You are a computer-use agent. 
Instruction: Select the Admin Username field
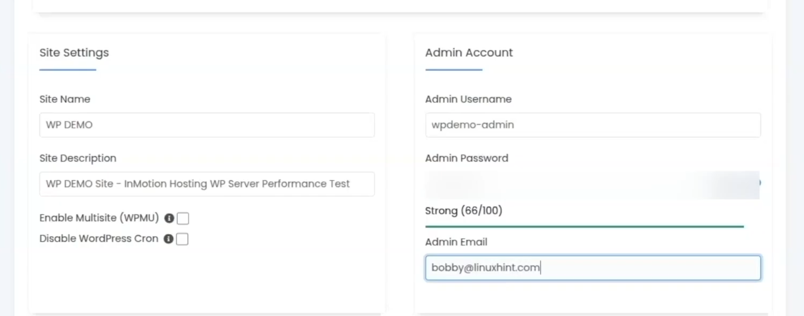[593, 125]
